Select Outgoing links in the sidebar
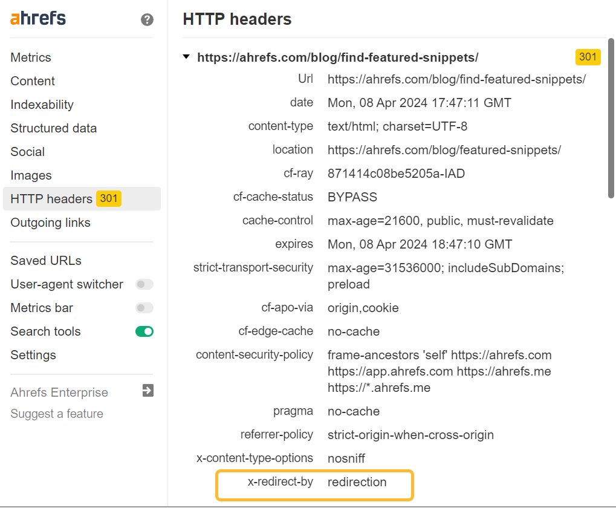 point(50,223)
